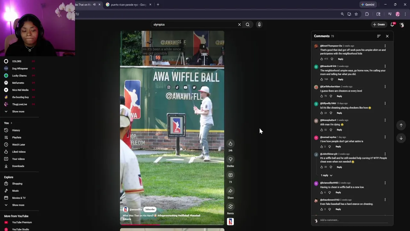The height and width of the screenshot is (231, 410).
Task: Expand 1 reply under @JohnShires-g5r
Action: point(326,175)
